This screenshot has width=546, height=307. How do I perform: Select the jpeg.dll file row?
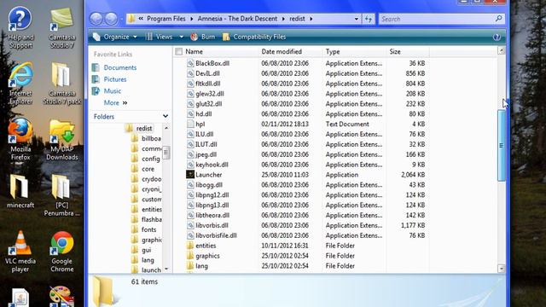305,154
